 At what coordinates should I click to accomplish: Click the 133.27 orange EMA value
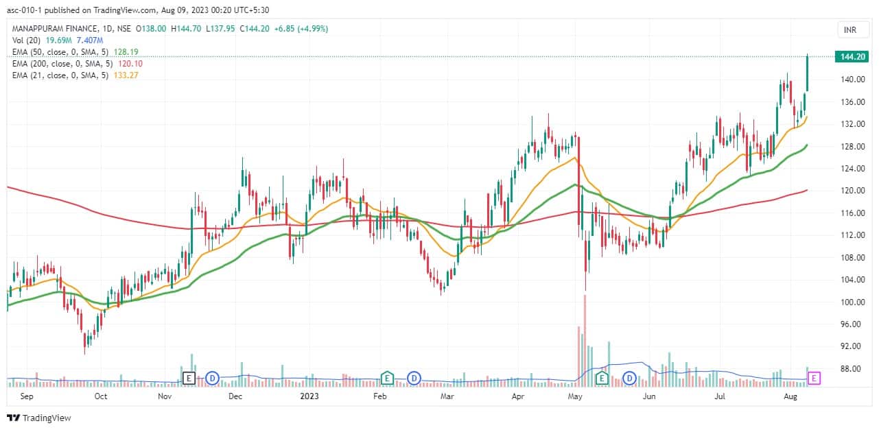[128, 75]
